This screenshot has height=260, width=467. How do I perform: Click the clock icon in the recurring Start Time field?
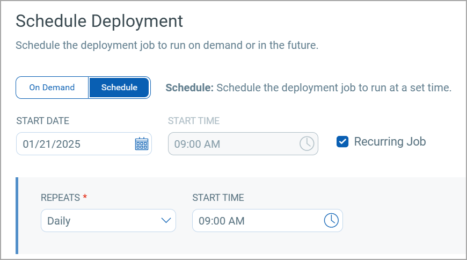[331, 220]
